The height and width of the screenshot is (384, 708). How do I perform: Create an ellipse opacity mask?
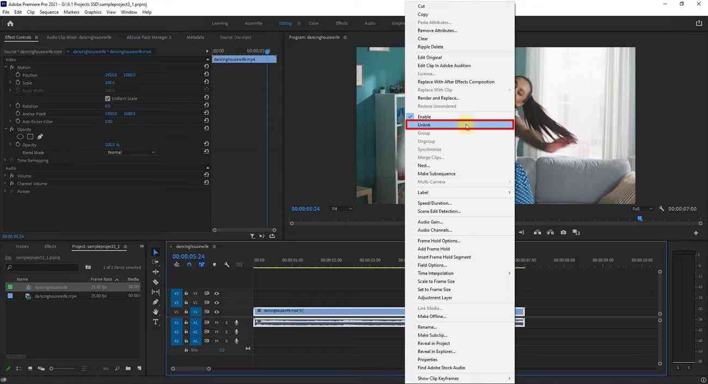coord(20,137)
